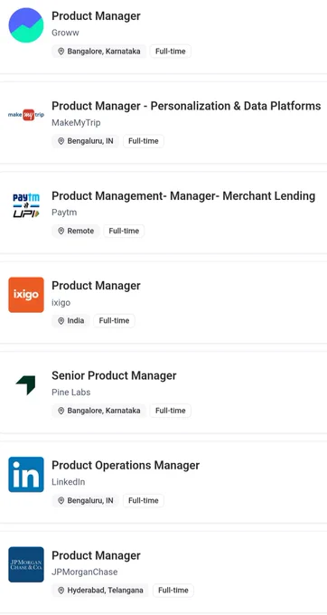Click the LinkedIn logo icon
The width and height of the screenshot is (327, 615).
click(x=26, y=474)
